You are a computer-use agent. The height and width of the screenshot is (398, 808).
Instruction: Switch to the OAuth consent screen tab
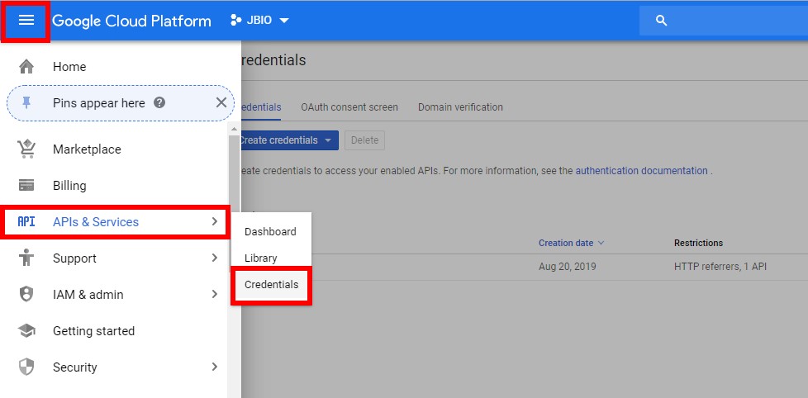tap(349, 107)
